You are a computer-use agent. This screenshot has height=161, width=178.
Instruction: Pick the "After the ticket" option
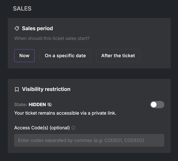pos(118,56)
